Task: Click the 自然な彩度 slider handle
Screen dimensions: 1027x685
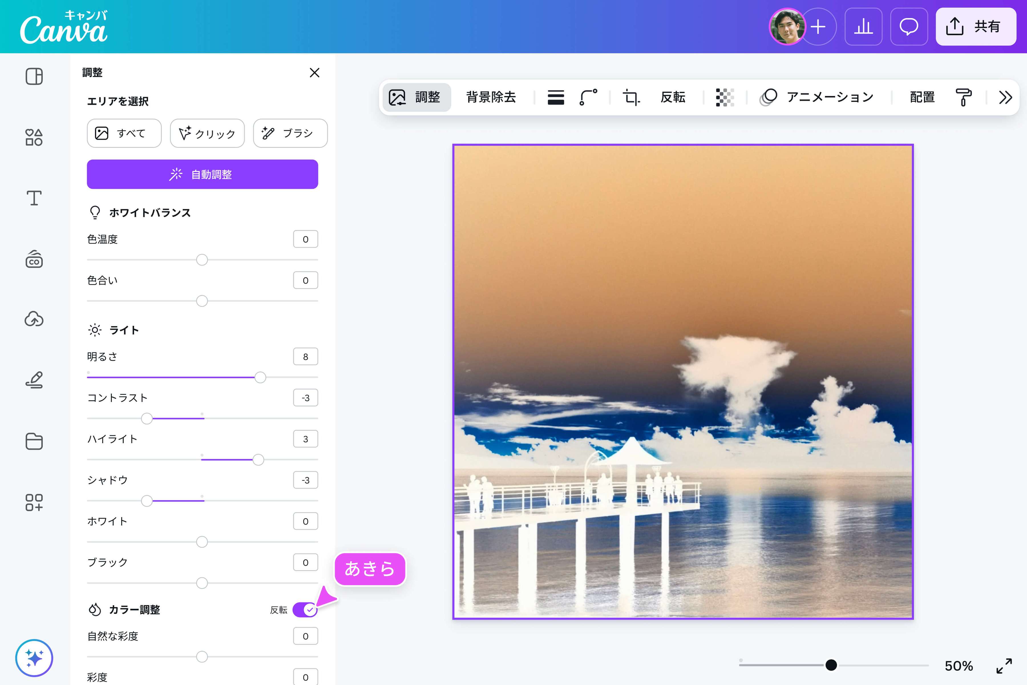Action: (x=202, y=657)
